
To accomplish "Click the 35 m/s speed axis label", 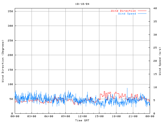I will [155, 21].
